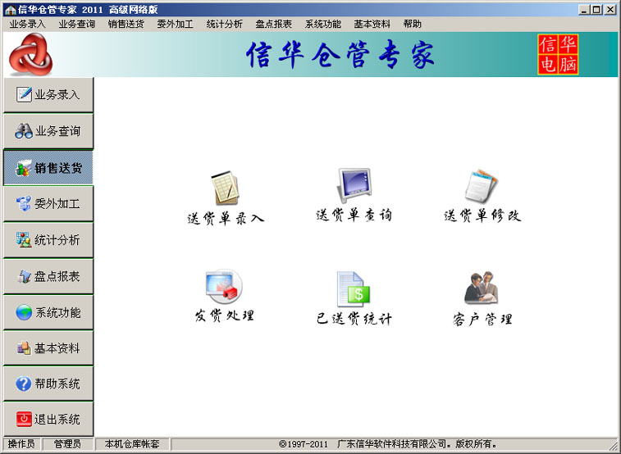Viewport: 621px width, 454px height.
Task: Click the red knot logo icon
Action: tap(30, 55)
